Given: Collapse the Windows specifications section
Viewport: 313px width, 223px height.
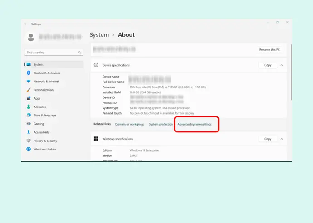Looking at the screenshot, I should pyautogui.click(x=282, y=139).
